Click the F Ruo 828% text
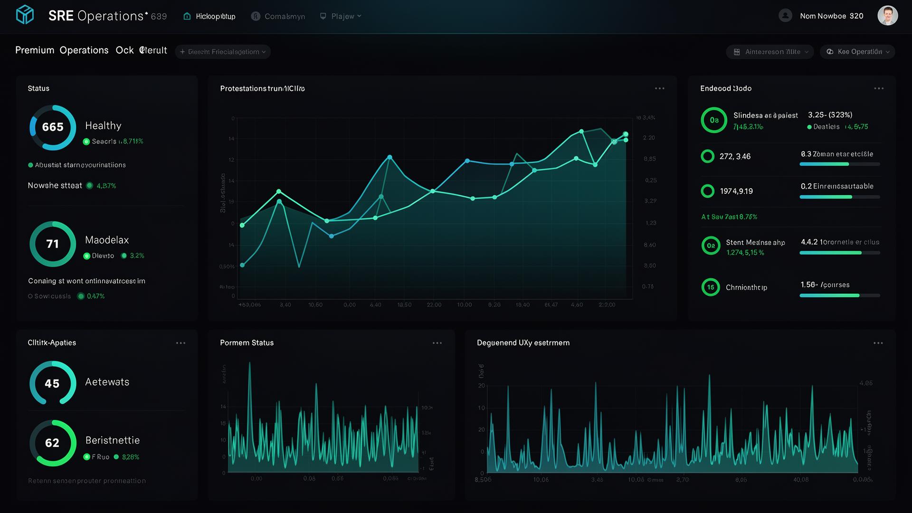The image size is (912, 513). (x=115, y=457)
